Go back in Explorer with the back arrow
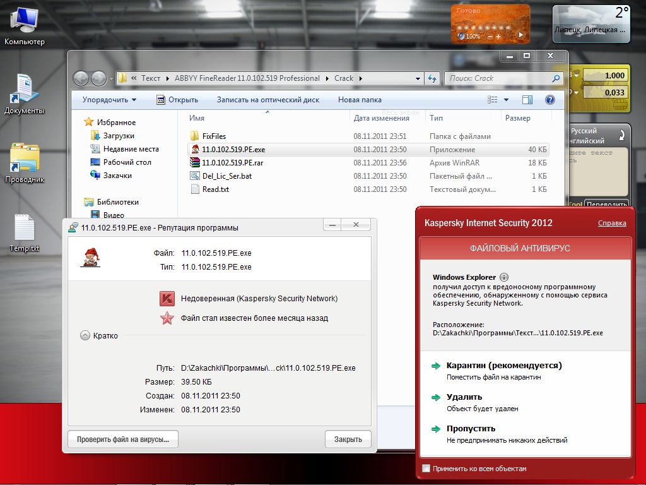 point(81,78)
